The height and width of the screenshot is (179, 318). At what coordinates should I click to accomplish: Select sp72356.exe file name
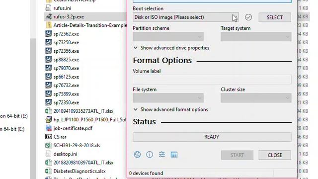click(66, 51)
